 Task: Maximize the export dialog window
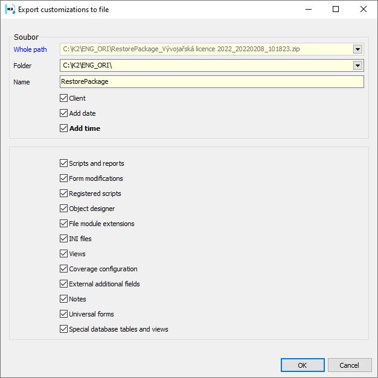[x=336, y=10]
